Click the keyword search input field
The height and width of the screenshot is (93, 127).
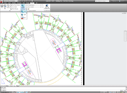pyautogui.click(x=102, y=1)
